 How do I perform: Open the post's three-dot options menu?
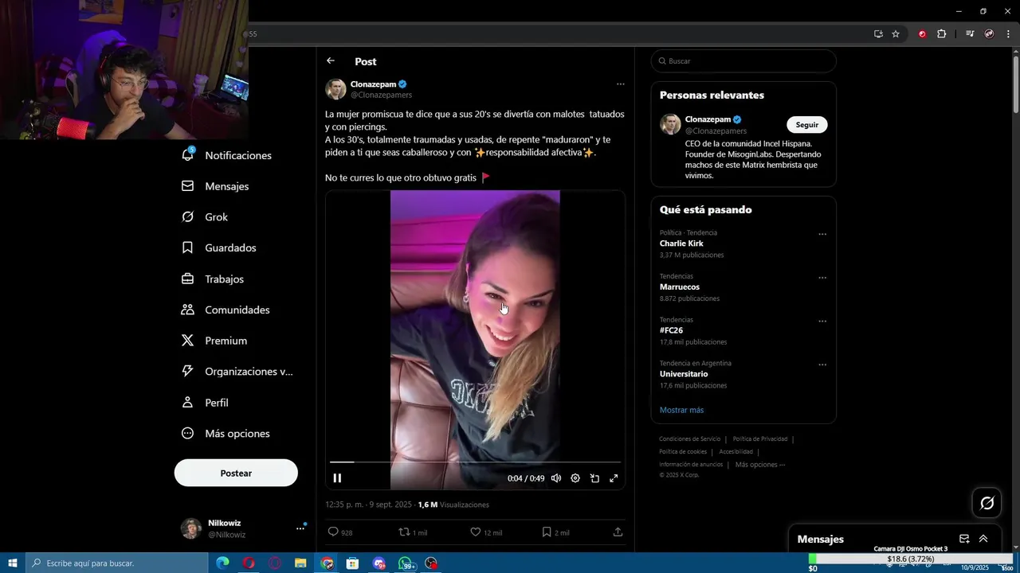tap(620, 84)
